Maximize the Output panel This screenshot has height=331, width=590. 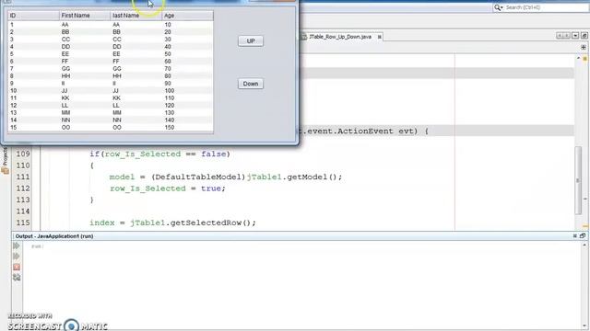tap(583, 235)
